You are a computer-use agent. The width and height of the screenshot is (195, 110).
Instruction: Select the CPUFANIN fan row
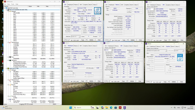coord(34,59)
